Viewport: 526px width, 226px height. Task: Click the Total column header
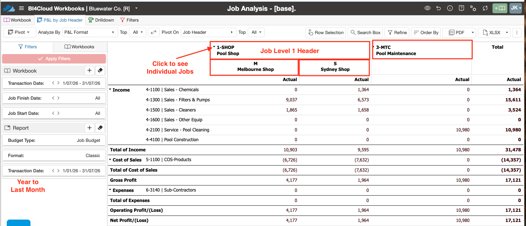tap(497, 47)
